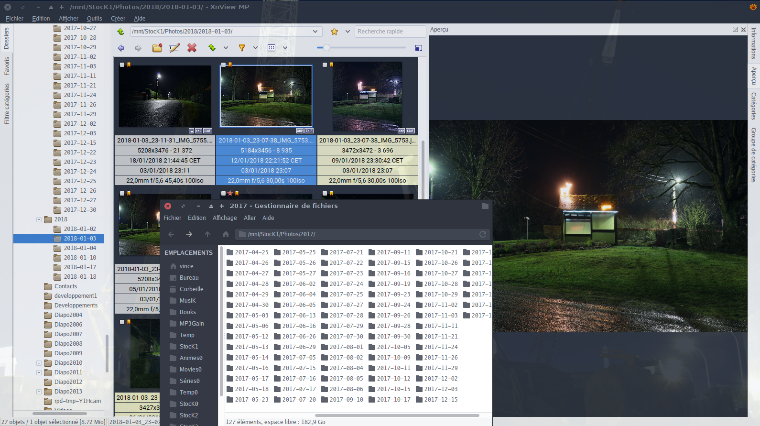760x426 pixels.
Task: Click the new folder icon in XnView toolbar
Action: tap(157, 48)
